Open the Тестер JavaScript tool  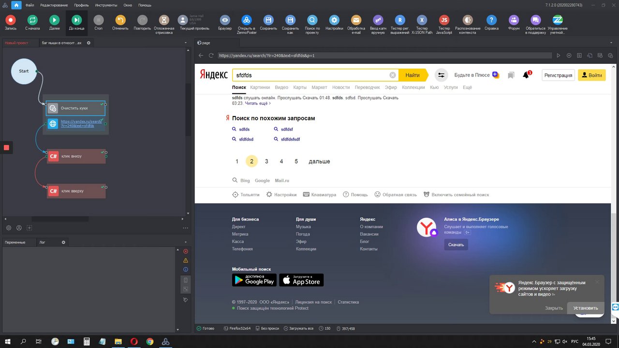[444, 20]
